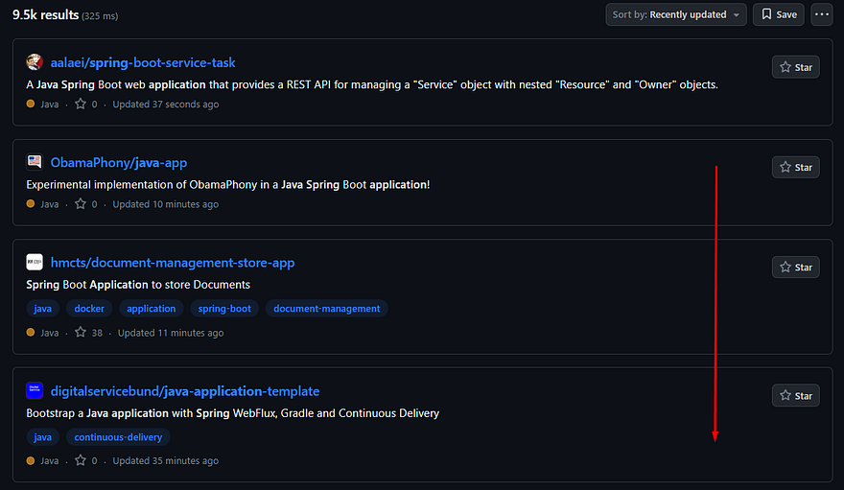The width and height of the screenshot is (844, 490).
Task: Click Java language dot for digitalservicebund repo
Action: tap(31, 460)
